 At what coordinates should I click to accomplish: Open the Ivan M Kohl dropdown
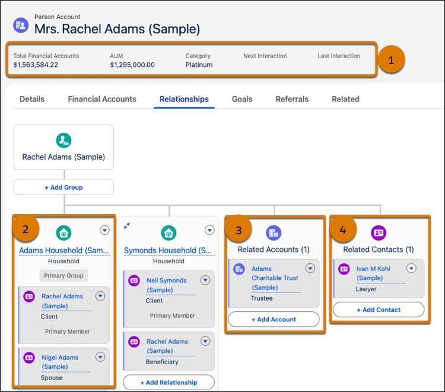click(x=411, y=268)
